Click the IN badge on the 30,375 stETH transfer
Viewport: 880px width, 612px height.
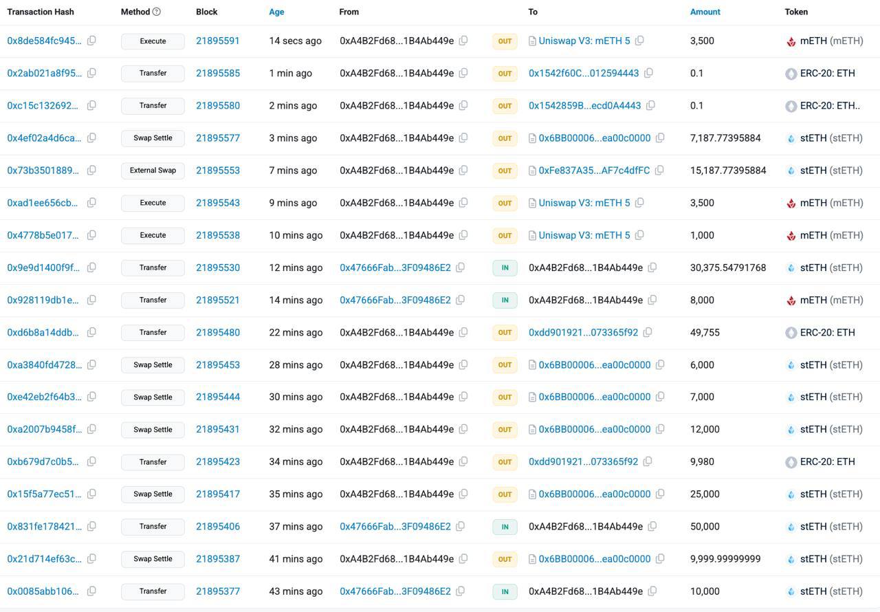(505, 267)
